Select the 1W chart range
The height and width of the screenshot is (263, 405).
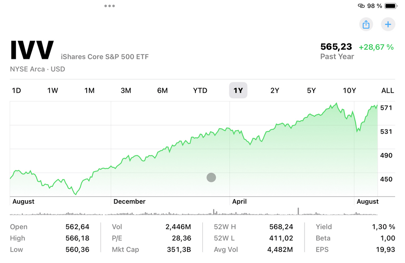click(x=53, y=90)
